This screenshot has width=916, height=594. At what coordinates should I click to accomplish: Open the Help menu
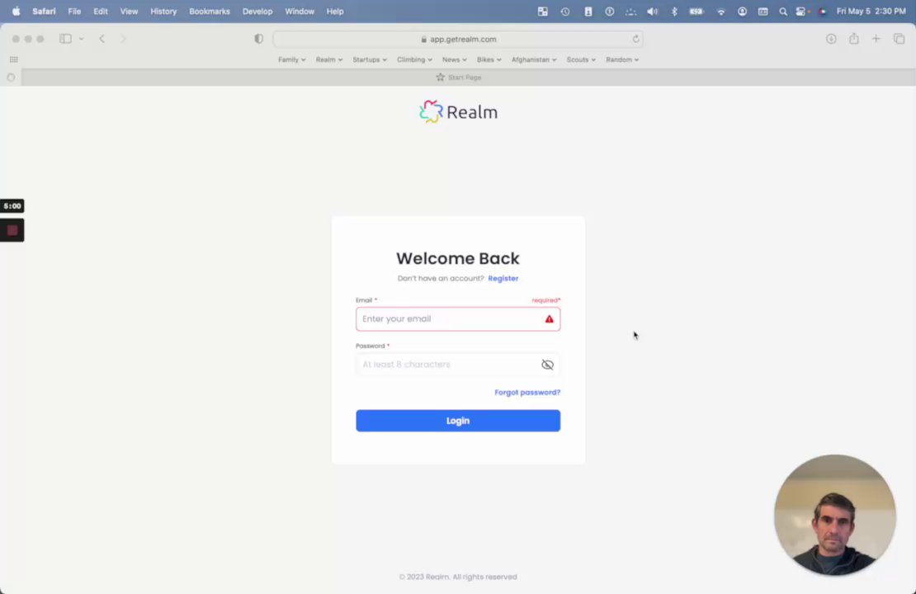click(335, 11)
